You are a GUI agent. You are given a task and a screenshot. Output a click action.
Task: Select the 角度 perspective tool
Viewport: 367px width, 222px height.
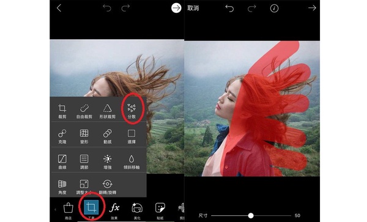coord(62,187)
